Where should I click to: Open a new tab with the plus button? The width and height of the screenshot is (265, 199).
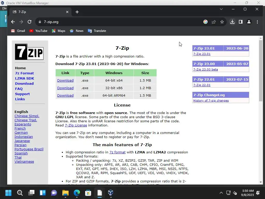pos(77,12)
